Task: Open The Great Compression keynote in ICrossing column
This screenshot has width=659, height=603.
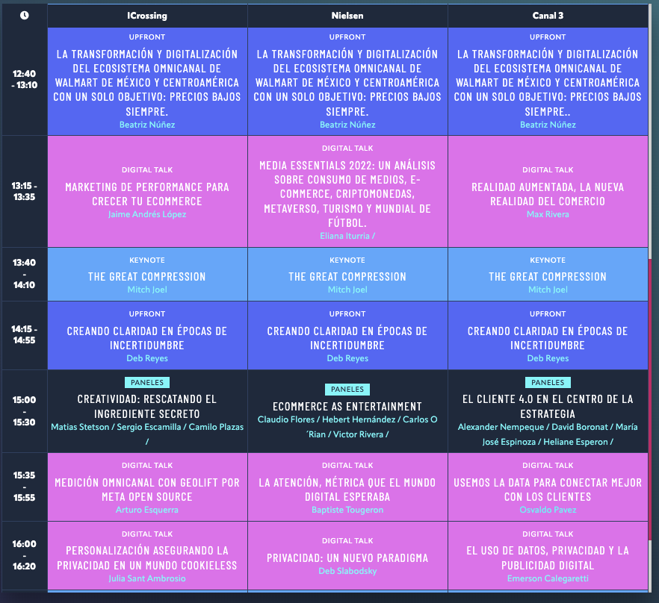Action: [147, 276]
